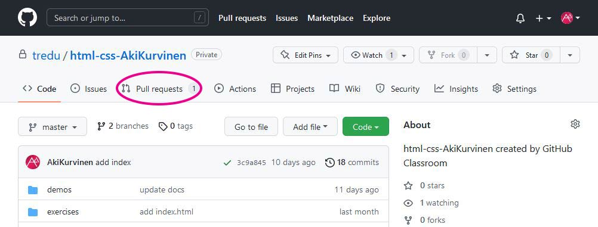Viewport: 598px width, 227px height.
Task: Open the repository Pull requests tab
Action: [x=159, y=89]
